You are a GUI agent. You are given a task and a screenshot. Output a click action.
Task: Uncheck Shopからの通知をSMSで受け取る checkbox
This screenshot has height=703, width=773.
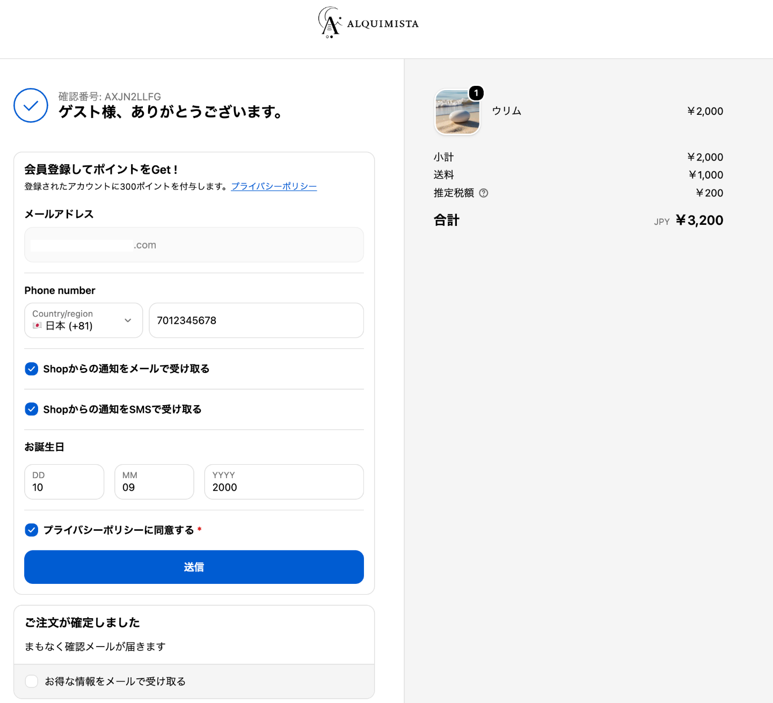click(x=32, y=409)
